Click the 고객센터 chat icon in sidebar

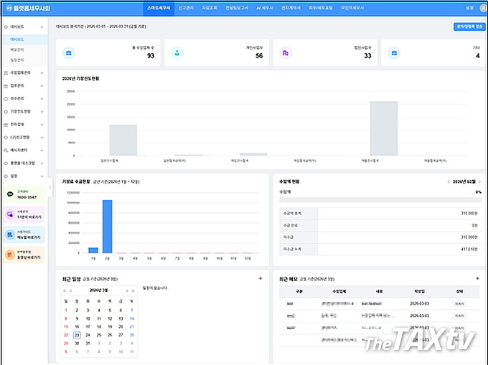[x=10, y=194]
